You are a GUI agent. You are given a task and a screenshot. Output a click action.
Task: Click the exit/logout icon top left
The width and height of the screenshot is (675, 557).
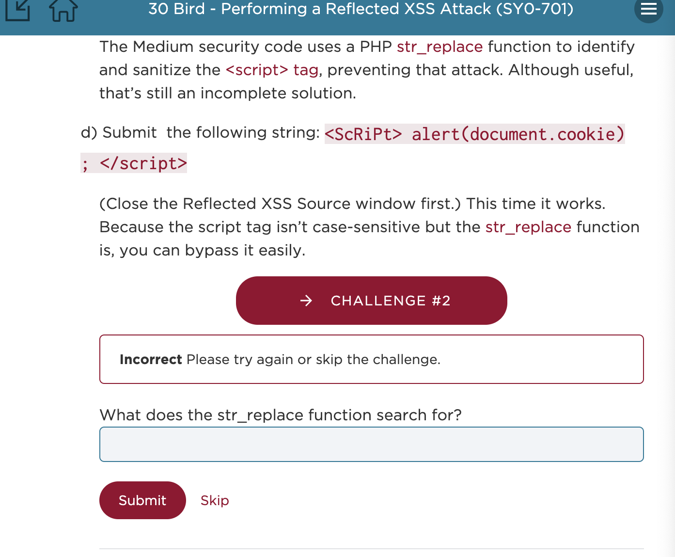pyautogui.click(x=18, y=10)
